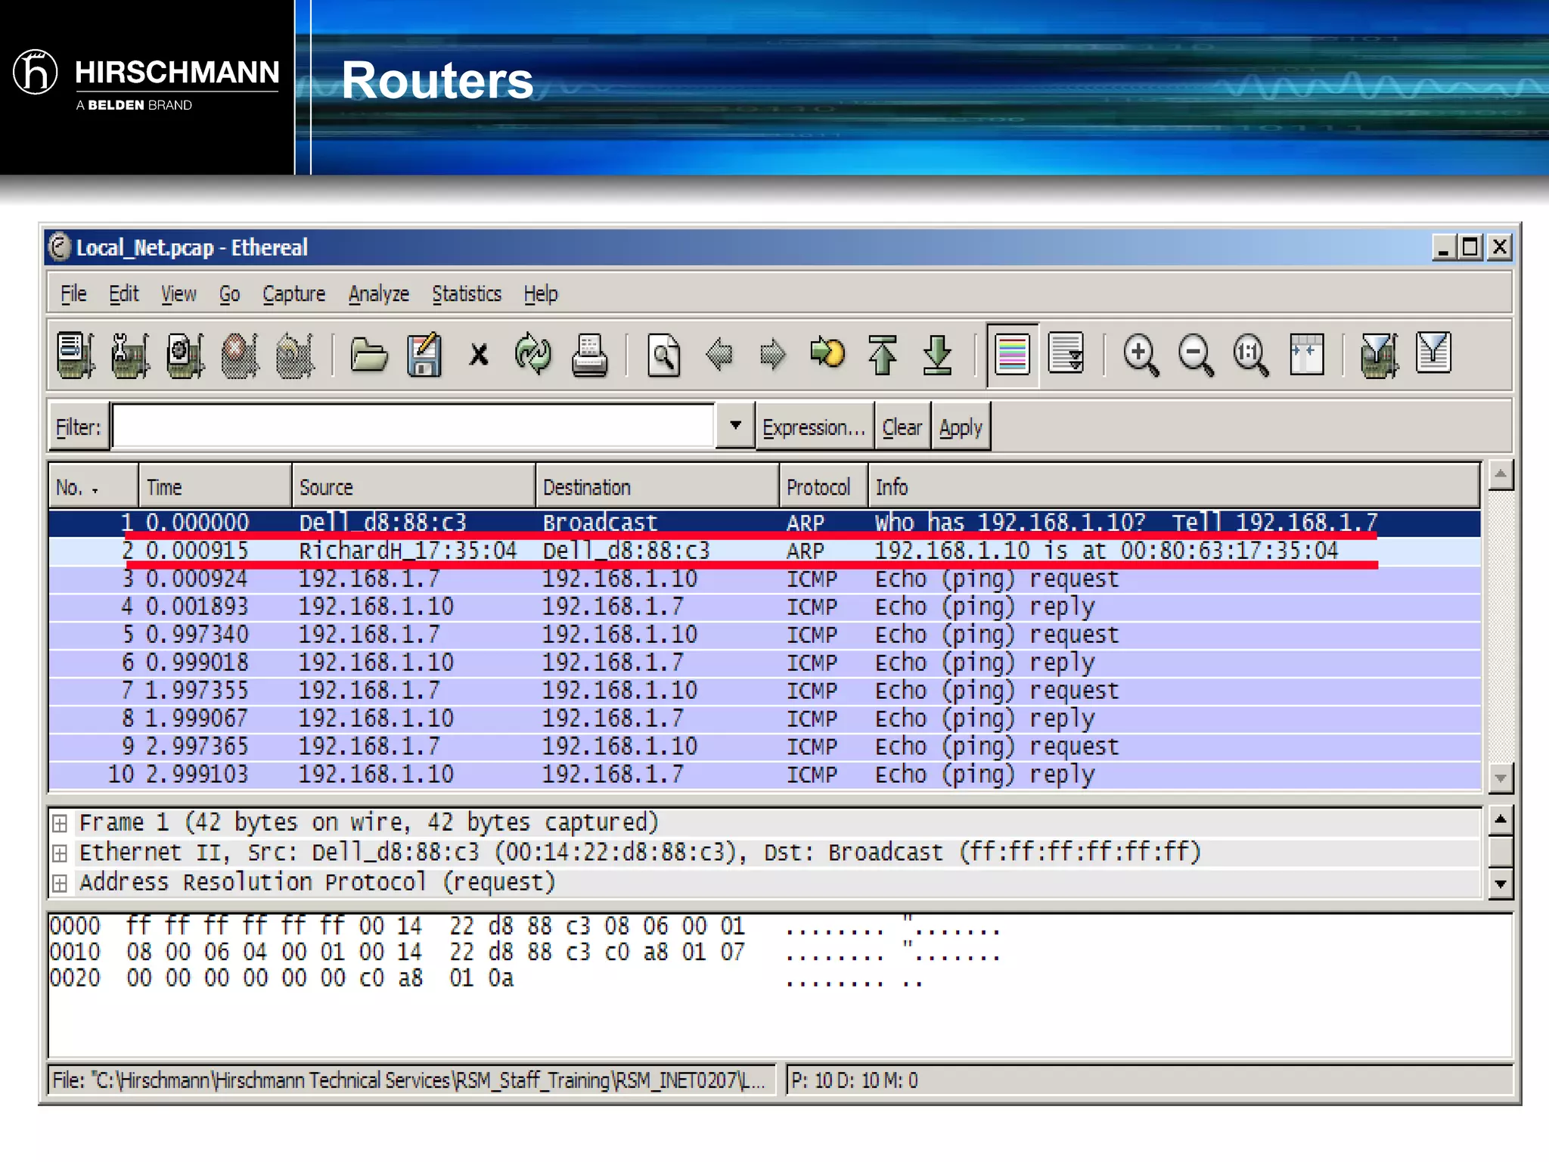Jump to the first packet icon
Screen dimensions: 1549x1162
pos(883,355)
